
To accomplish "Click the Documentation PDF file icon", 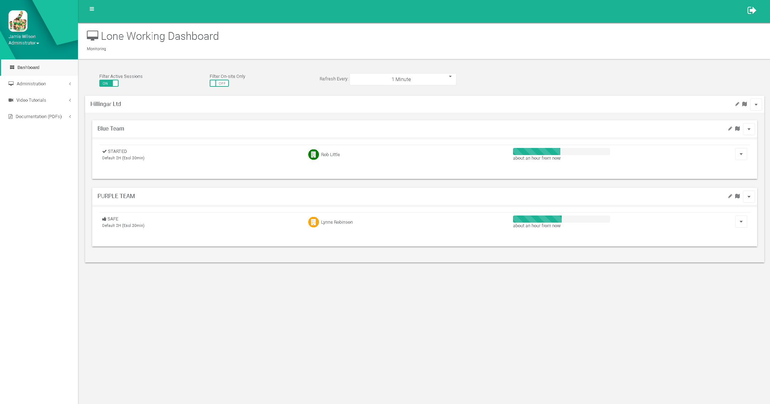I will (x=11, y=117).
